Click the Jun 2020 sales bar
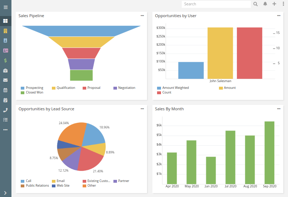This screenshot has height=197, width=288. coord(211,170)
